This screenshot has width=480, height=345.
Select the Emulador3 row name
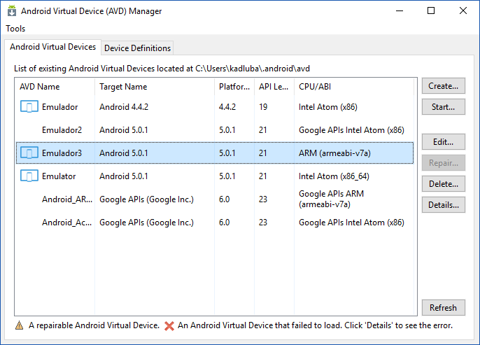62,153
